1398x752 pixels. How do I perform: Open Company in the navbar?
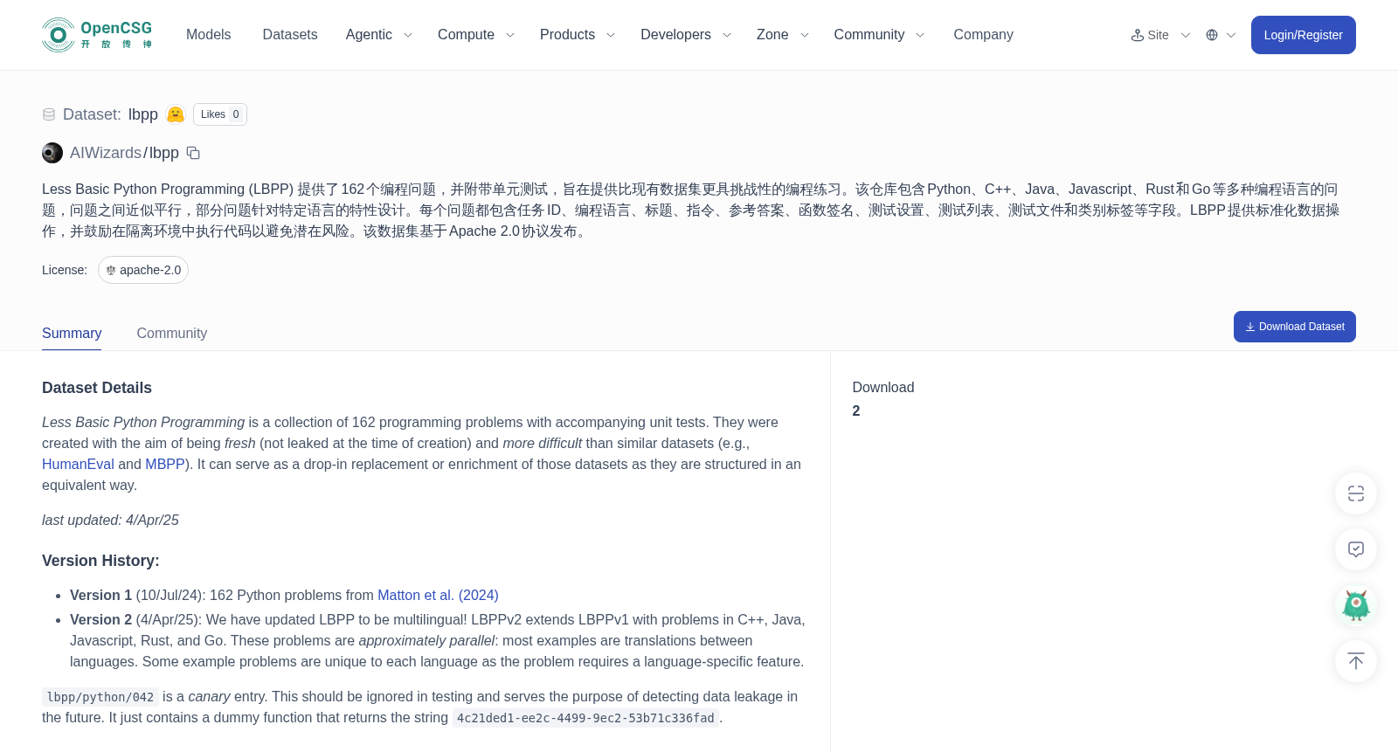click(983, 35)
